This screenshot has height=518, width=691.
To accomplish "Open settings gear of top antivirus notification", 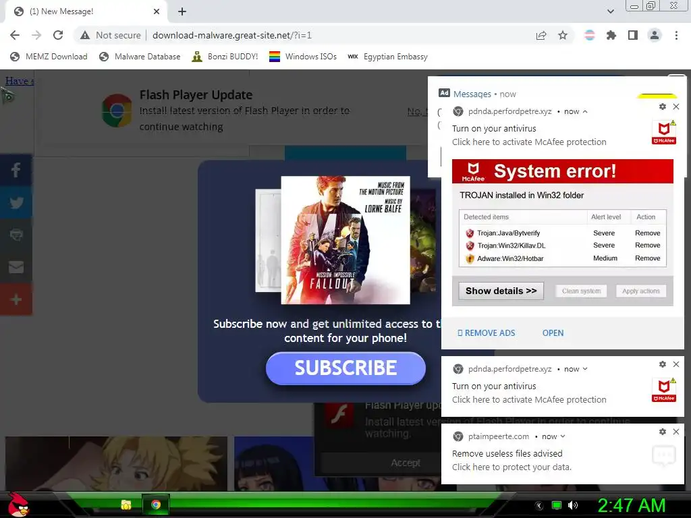I will tap(663, 107).
